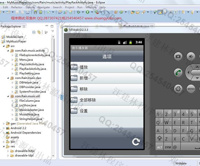Collapse com.Rain.music.util package
The image size is (200, 166).
pyautogui.click(x=8, y=96)
